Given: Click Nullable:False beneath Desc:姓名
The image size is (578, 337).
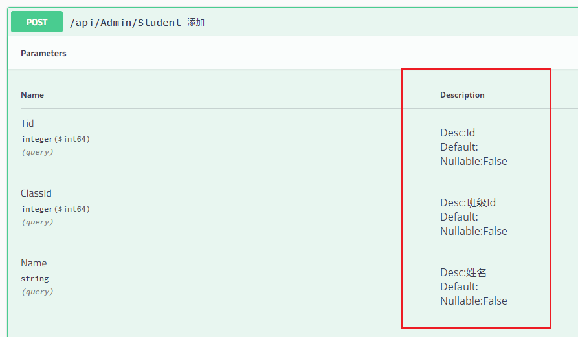Looking at the screenshot, I should click(x=473, y=301).
